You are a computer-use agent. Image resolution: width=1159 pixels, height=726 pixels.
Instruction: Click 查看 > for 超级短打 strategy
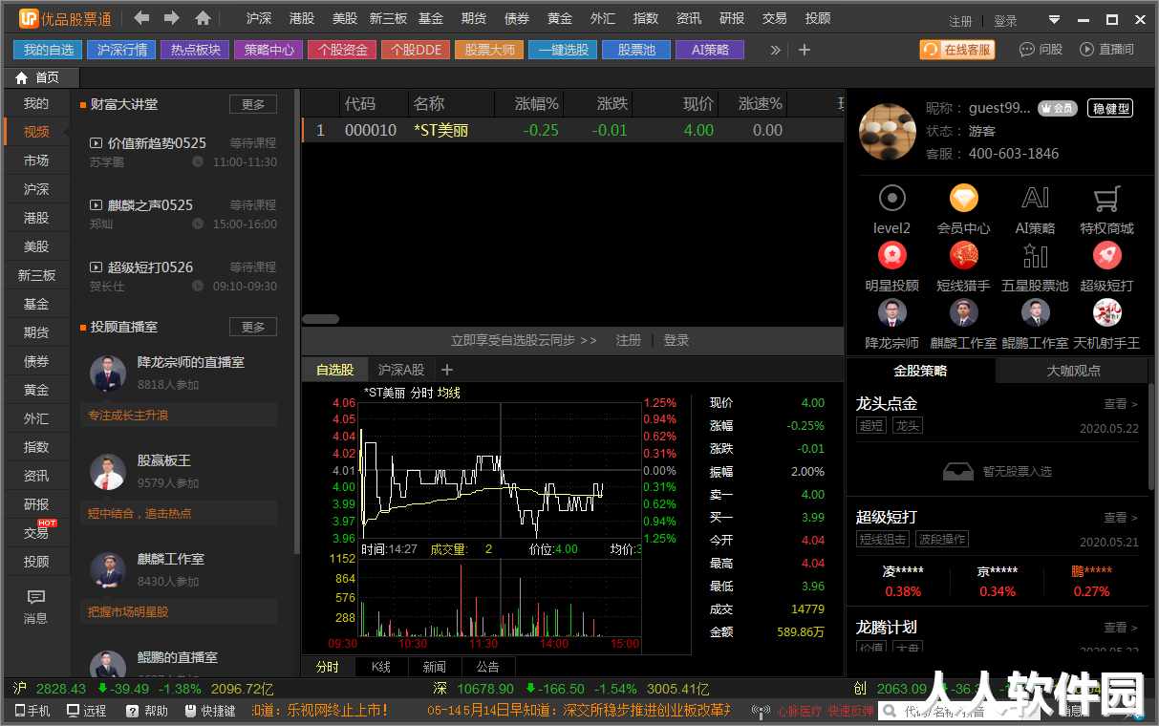click(x=1121, y=518)
